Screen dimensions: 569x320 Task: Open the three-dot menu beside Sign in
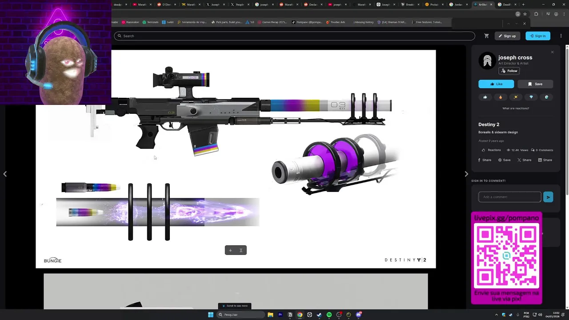tap(561, 36)
